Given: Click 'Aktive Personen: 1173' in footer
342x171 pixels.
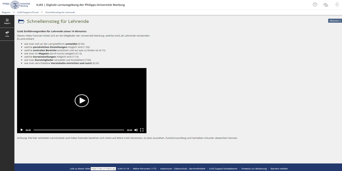Looking at the screenshot, I should [x=144, y=169].
